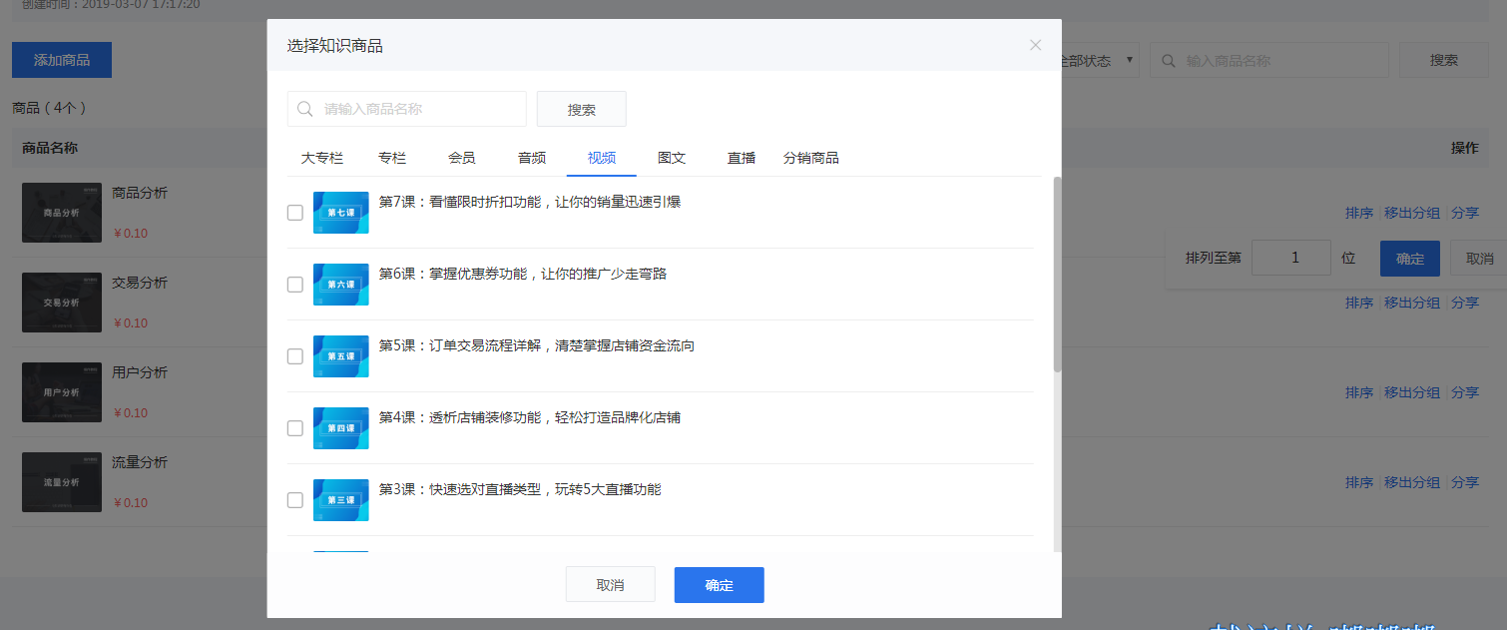This screenshot has width=1507, height=630.
Task: Switch to the 音频 tab
Action: (x=532, y=158)
